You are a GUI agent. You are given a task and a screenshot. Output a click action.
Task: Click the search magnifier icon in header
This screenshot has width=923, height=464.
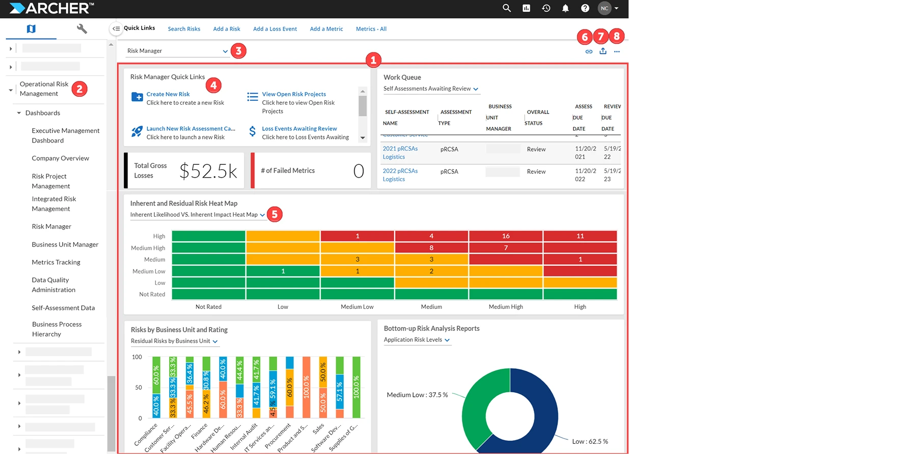click(506, 8)
